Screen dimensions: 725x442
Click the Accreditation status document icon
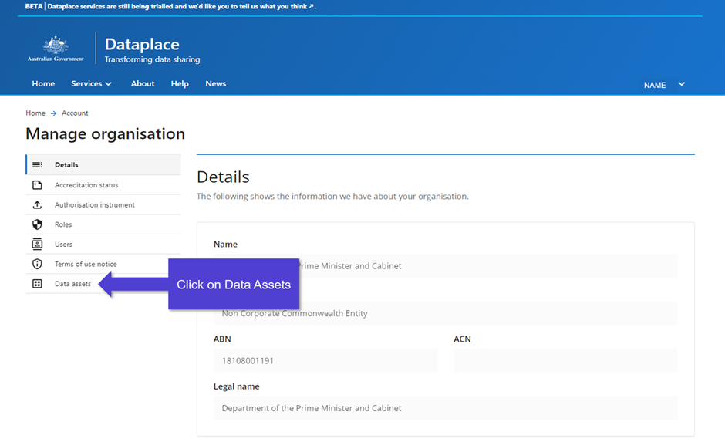pyautogui.click(x=37, y=185)
